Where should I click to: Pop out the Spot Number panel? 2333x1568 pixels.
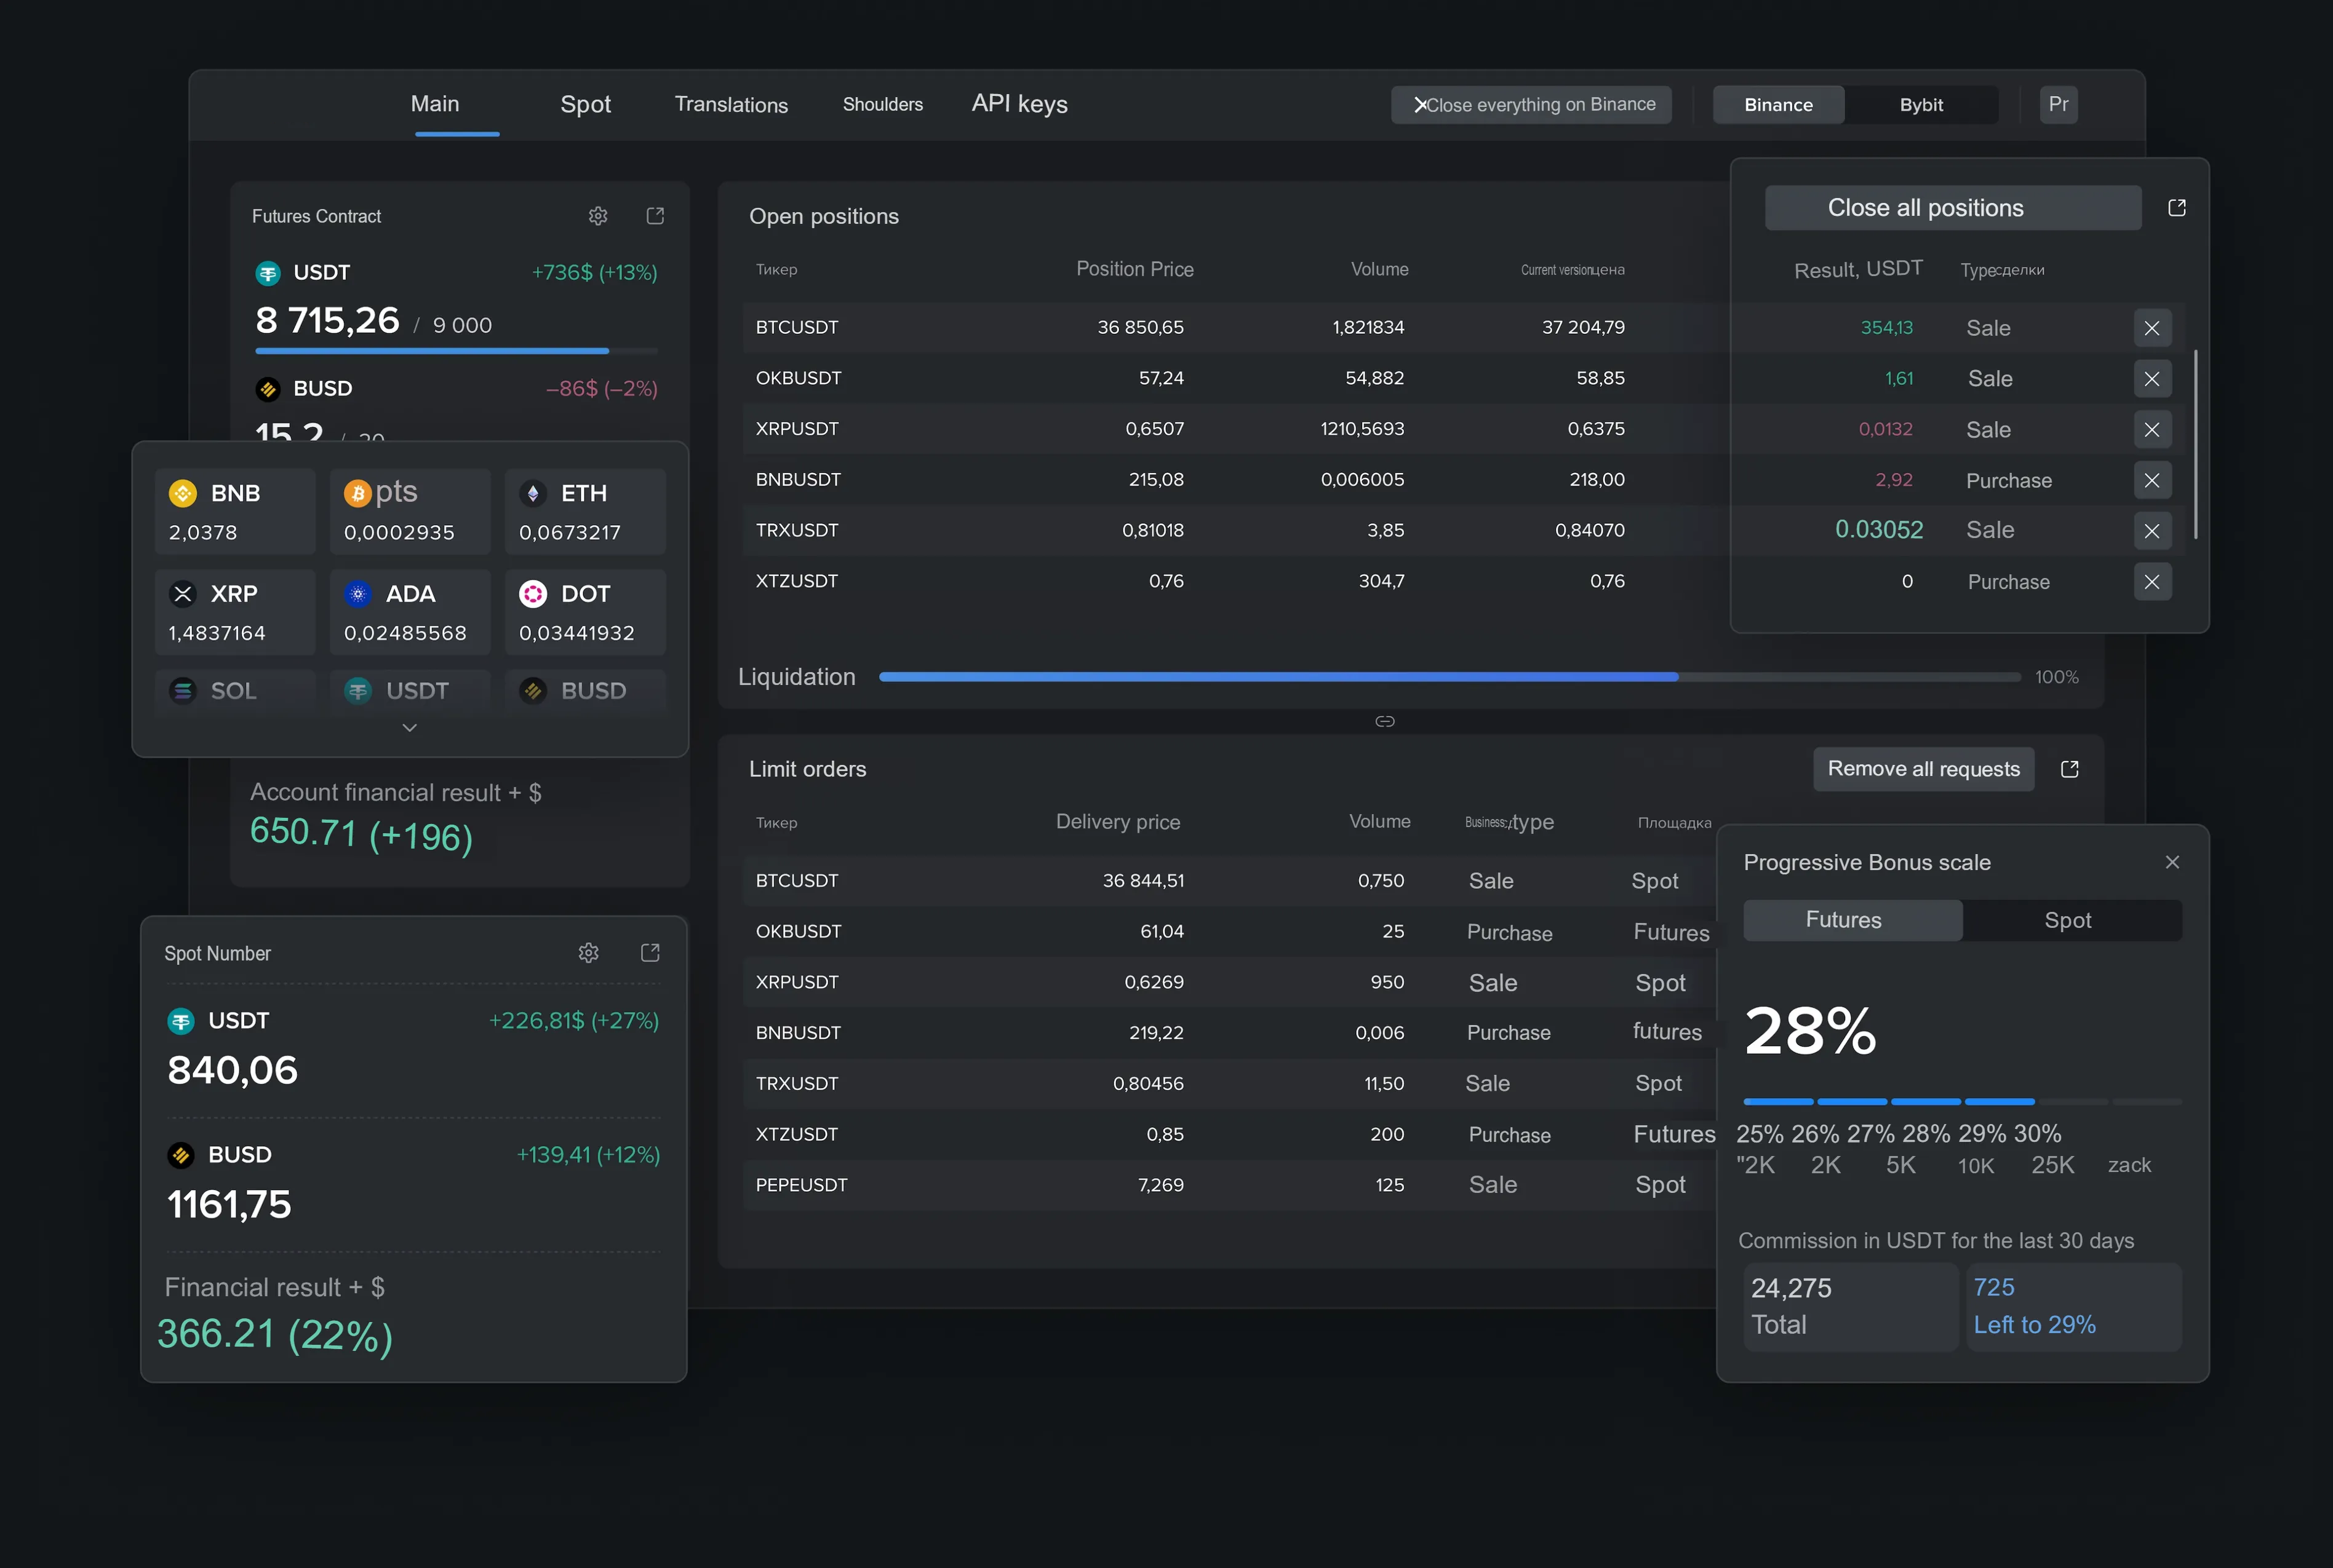[x=650, y=953]
